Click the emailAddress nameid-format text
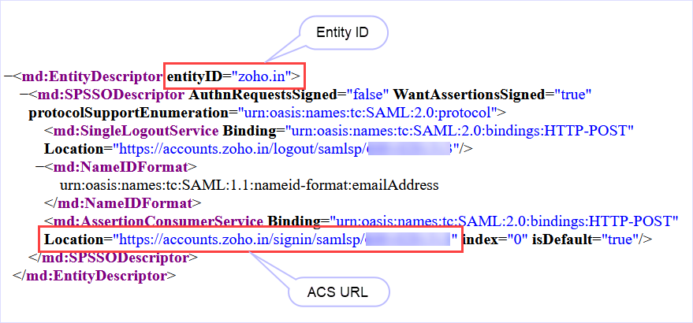 248,185
